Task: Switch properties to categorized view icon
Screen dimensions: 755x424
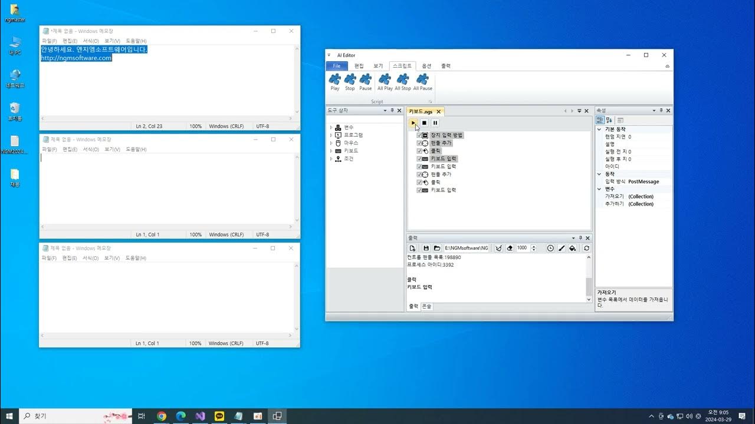Action: [x=600, y=120]
